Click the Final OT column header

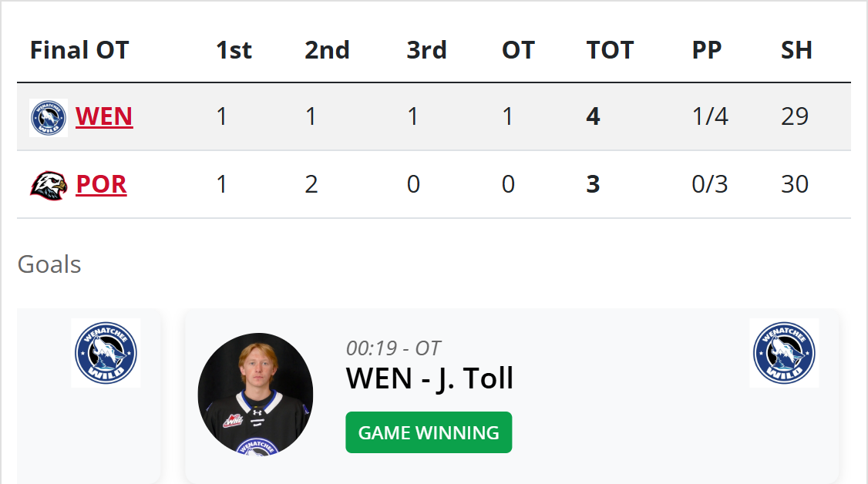point(79,50)
